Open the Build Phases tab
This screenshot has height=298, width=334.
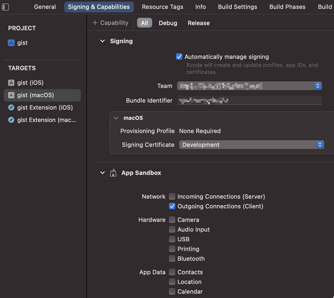(x=287, y=7)
